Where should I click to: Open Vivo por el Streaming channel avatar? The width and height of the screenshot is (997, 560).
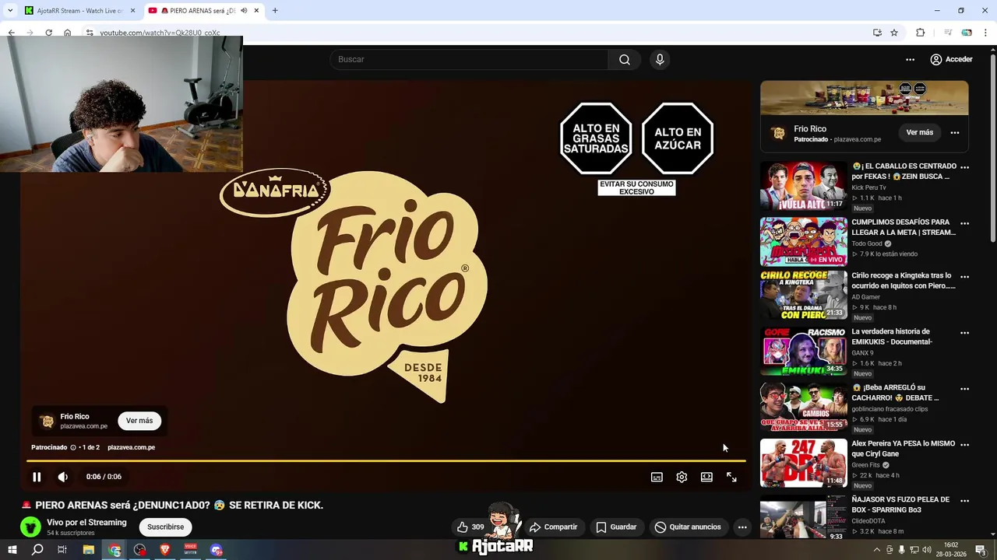pyautogui.click(x=30, y=527)
